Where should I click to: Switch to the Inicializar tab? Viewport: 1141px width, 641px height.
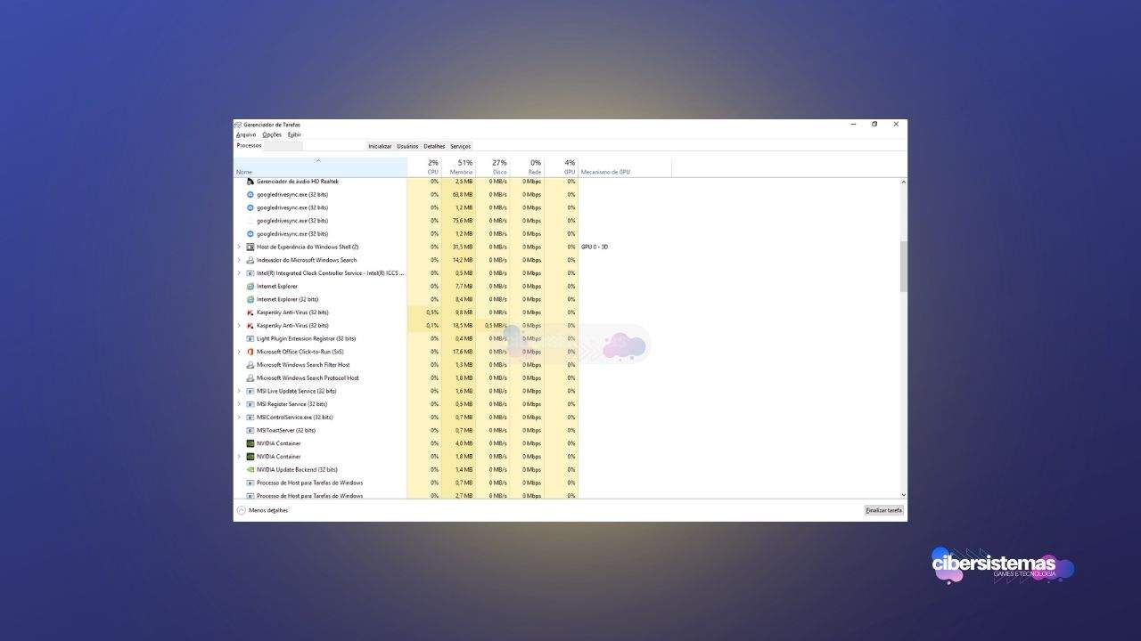(380, 146)
